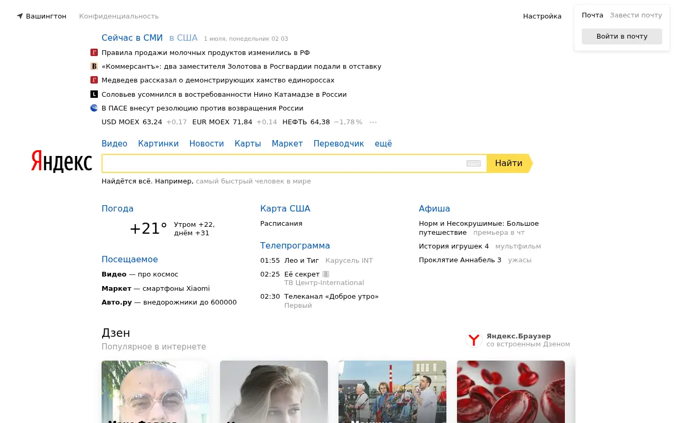The width and height of the screenshot is (677, 423).
Task: Open the Завести почту link
Action: [x=636, y=15]
